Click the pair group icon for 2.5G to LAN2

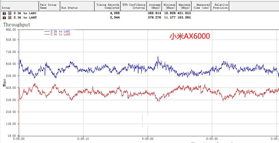(x=4, y=18)
